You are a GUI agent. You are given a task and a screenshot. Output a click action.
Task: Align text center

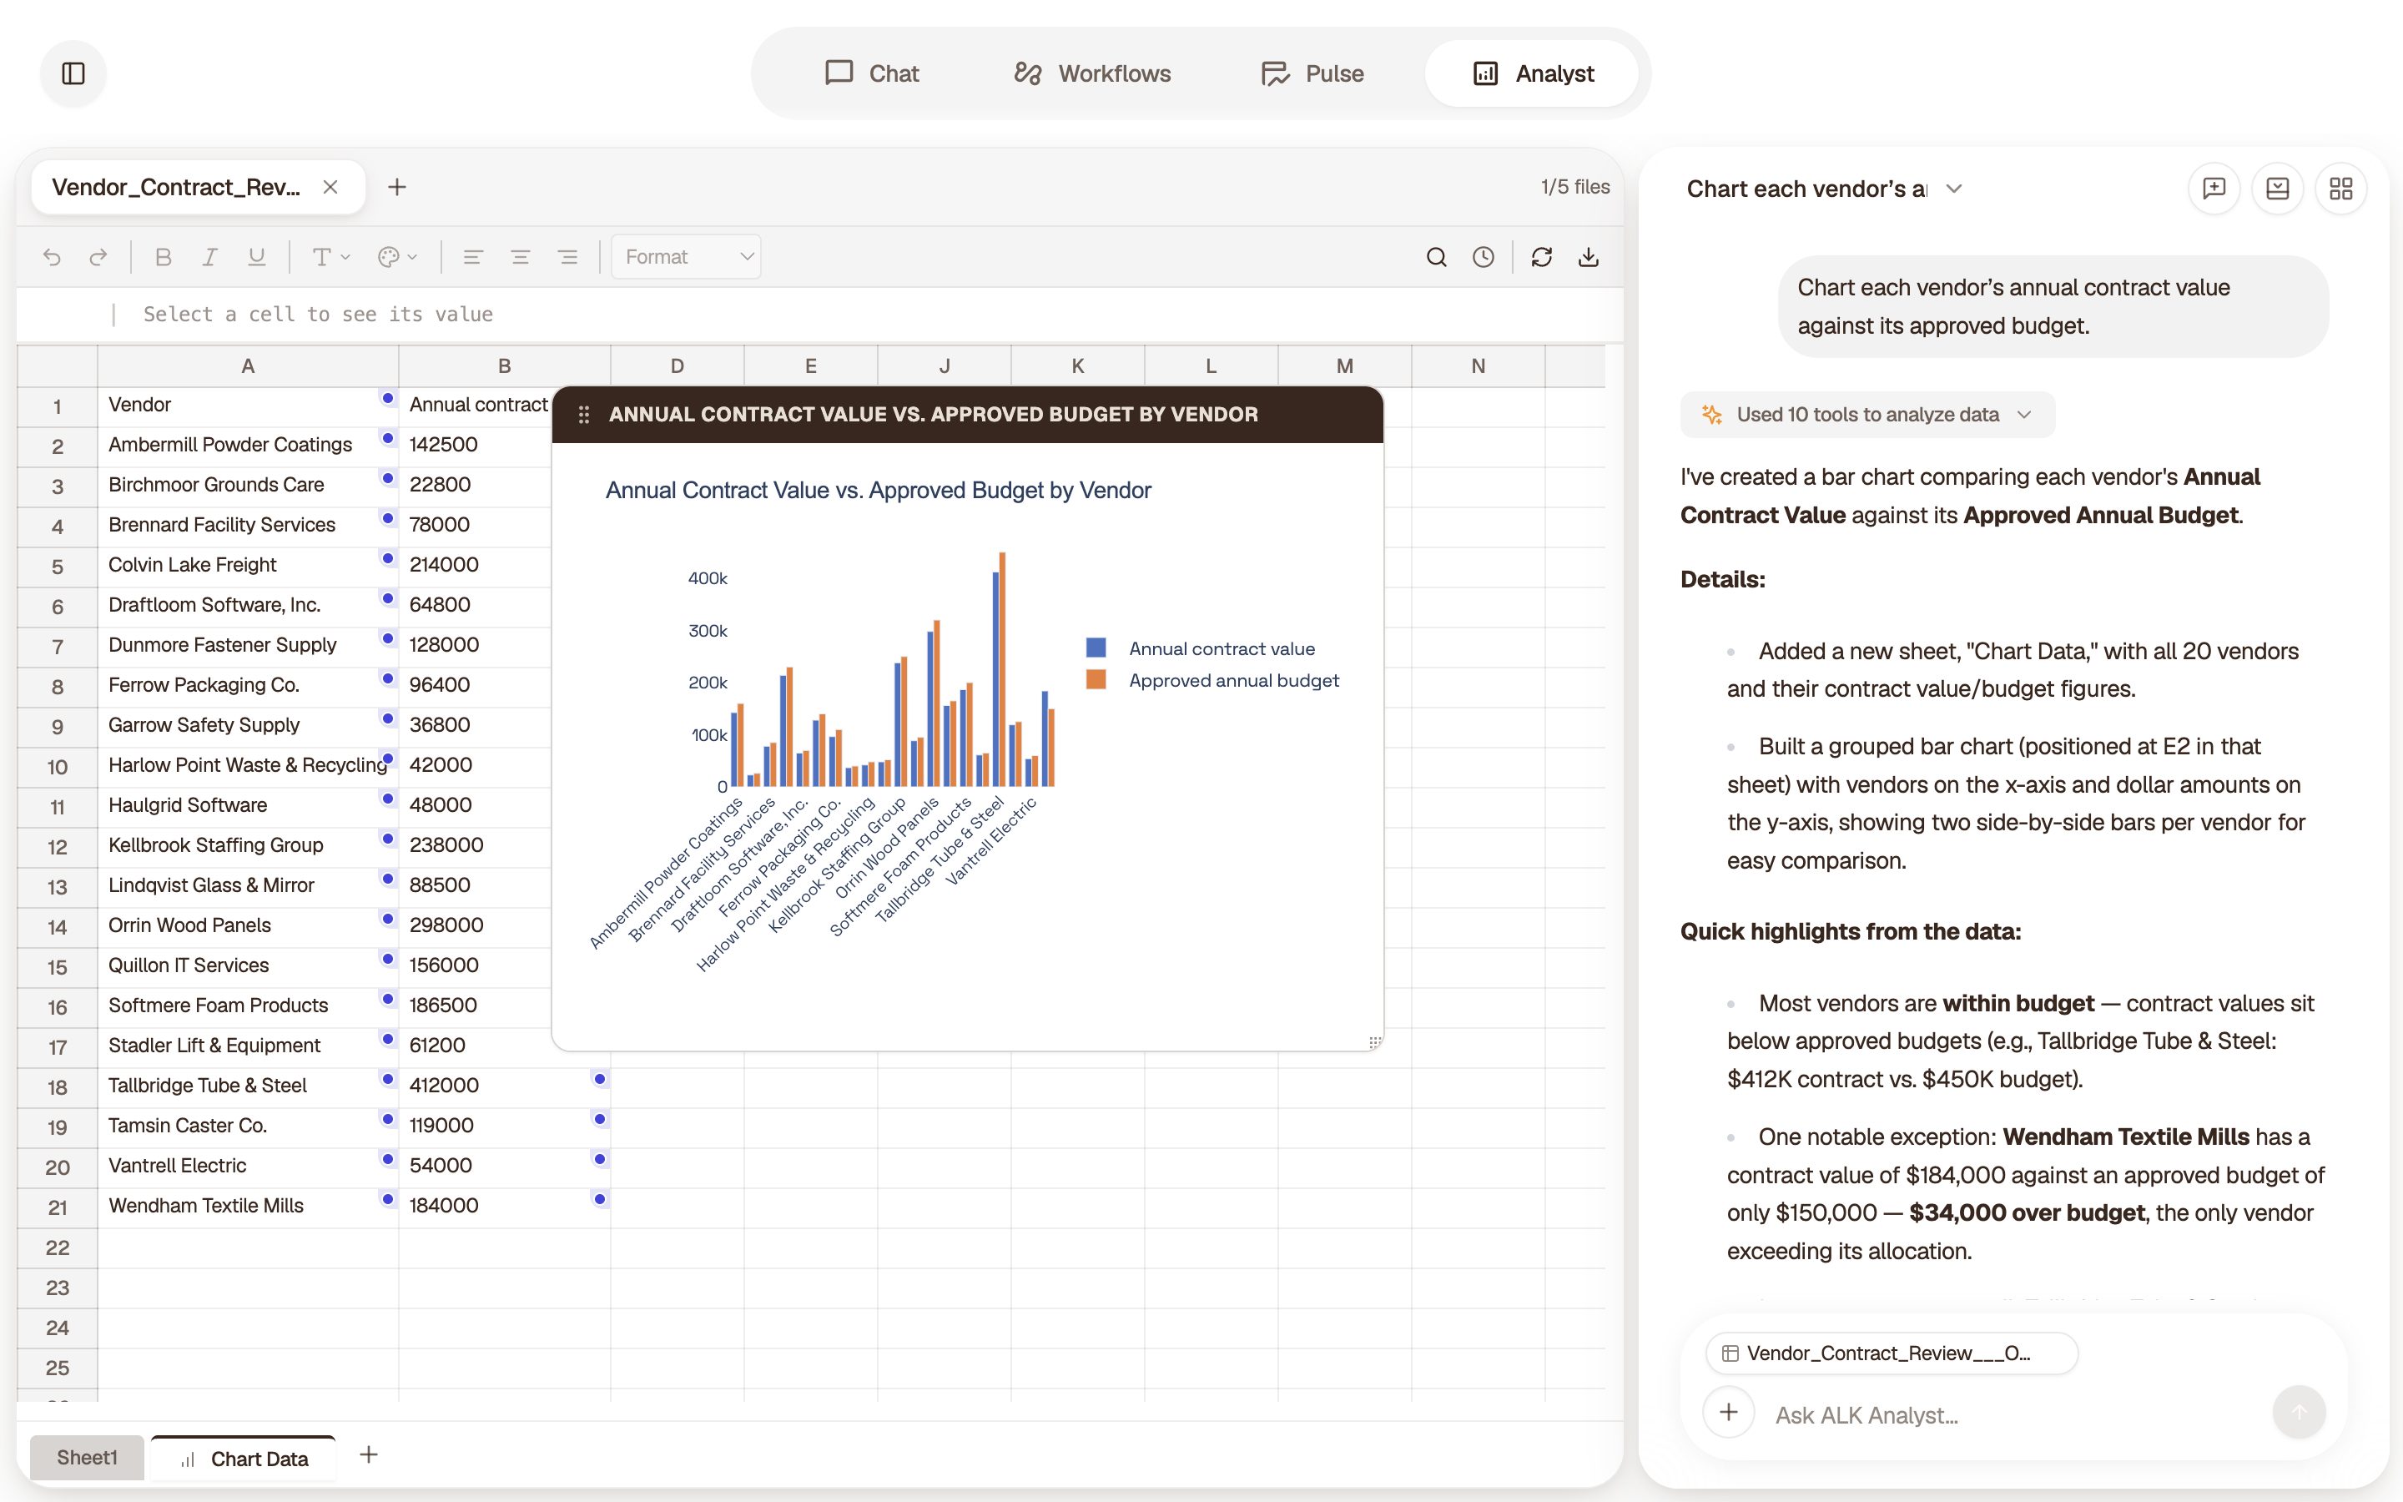pos(519,257)
